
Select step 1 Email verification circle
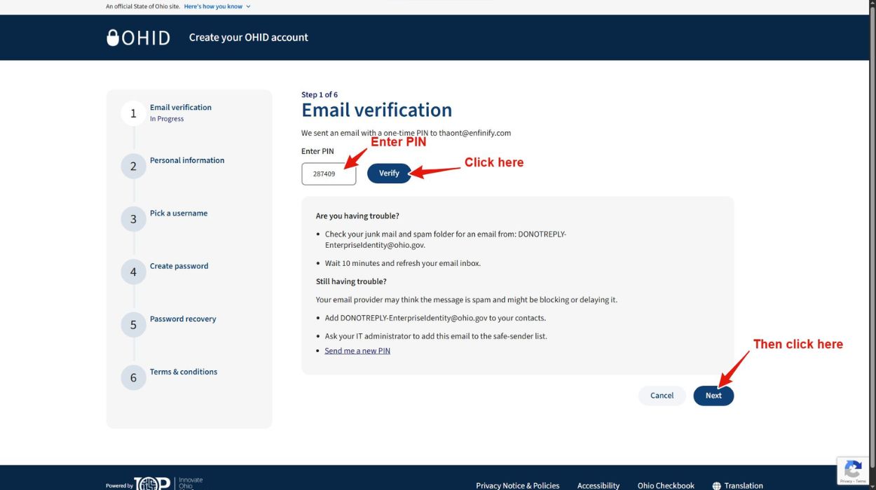tap(133, 113)
